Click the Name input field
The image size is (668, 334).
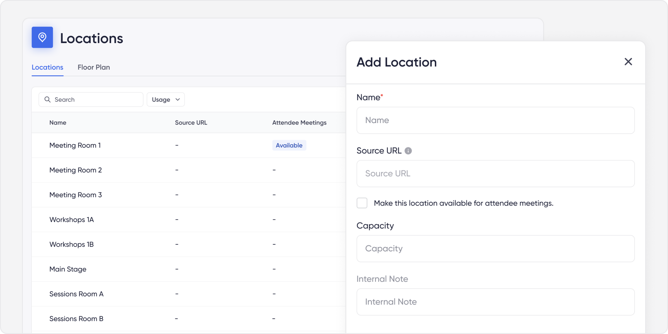(x=495, y=120)
